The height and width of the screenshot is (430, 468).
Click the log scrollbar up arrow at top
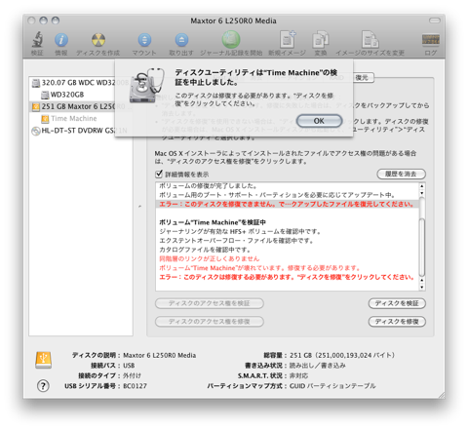pyautogui.click(x=422, y=186)
